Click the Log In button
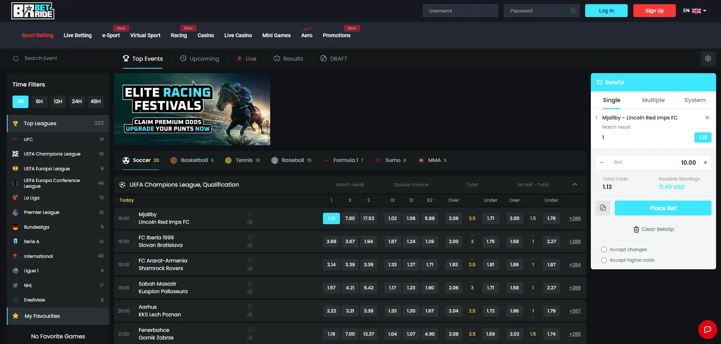The image size is (721, 344). (606, 11)
